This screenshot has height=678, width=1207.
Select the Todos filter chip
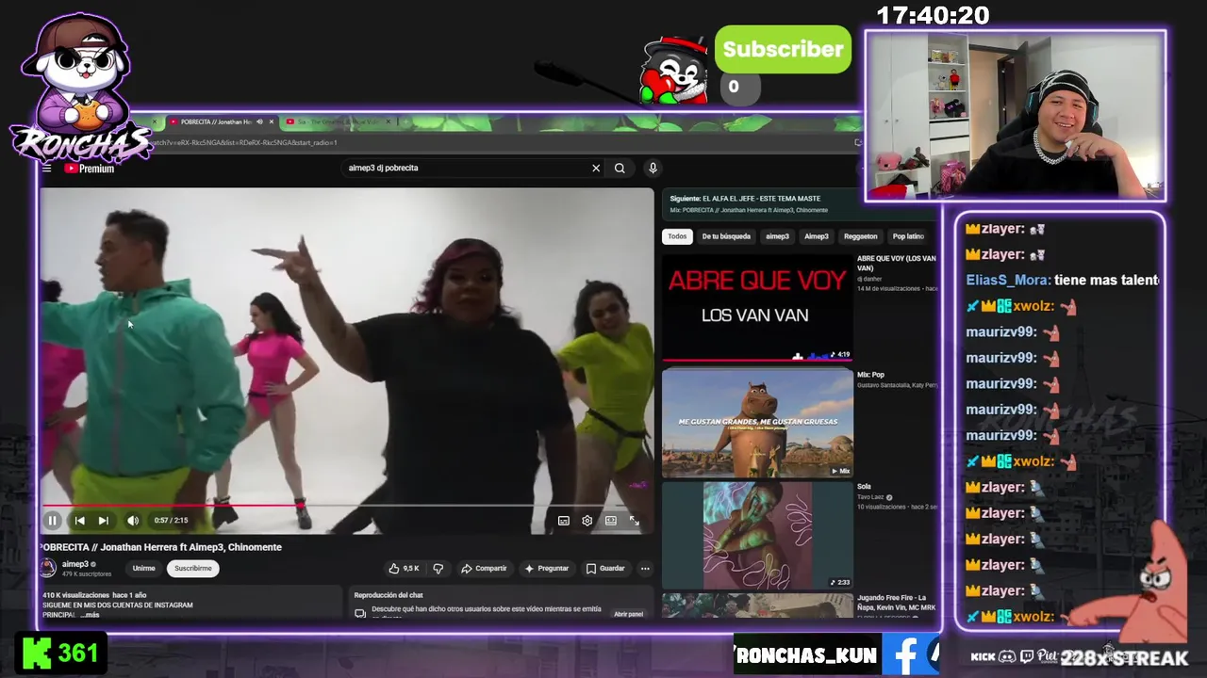click(x=677, y=236)
